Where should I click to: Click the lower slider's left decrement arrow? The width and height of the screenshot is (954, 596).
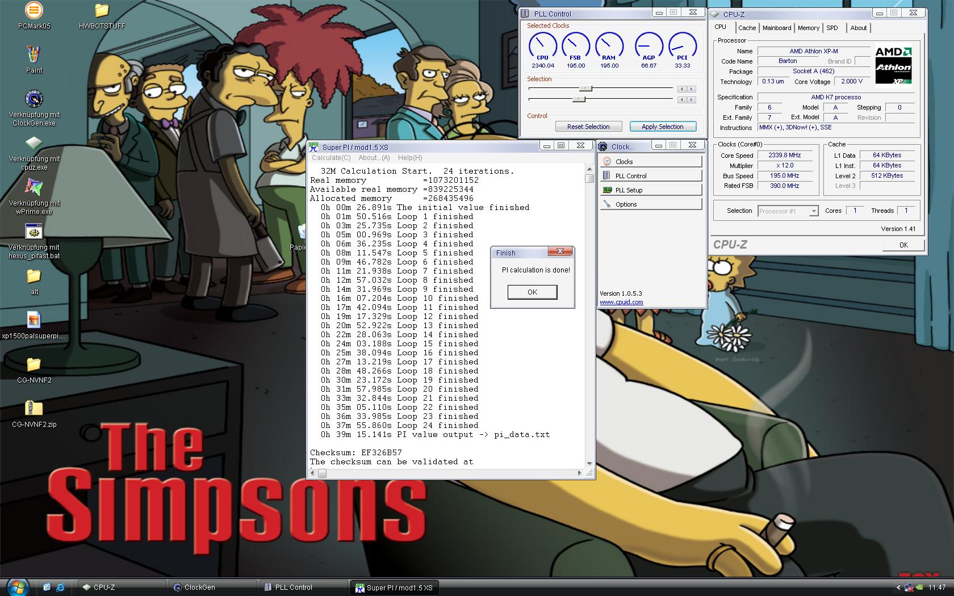(682, 100)
